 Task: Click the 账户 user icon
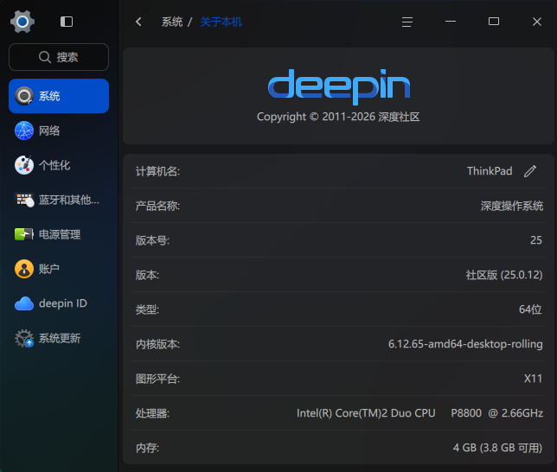point(24,269)
